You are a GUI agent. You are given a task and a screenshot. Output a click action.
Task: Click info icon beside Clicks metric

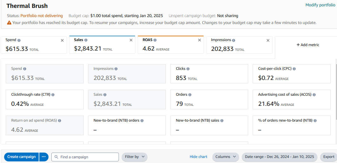[x=188, y=69]
